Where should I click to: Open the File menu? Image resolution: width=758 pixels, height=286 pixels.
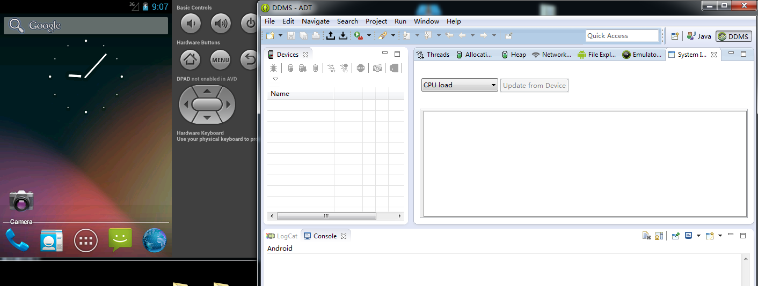pos(269,21)
